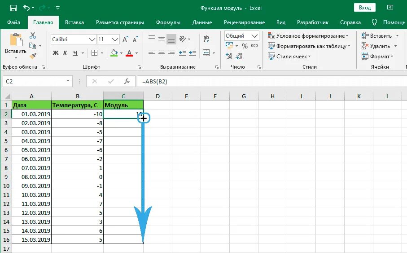Image resolution: width=407 pixels, height=253 pixels.
Task: Increase the cell indent
Action: pos(193,53)
